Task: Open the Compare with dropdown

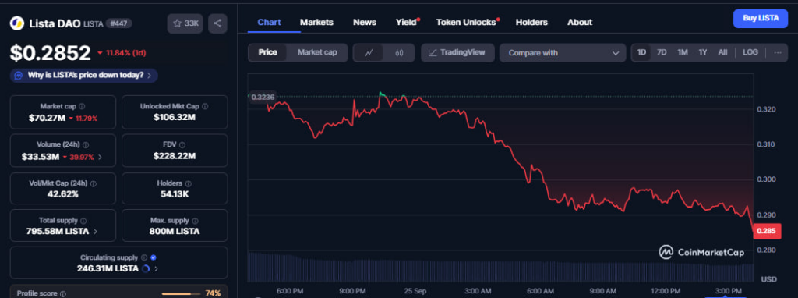Action: click(x=563, y=53)
